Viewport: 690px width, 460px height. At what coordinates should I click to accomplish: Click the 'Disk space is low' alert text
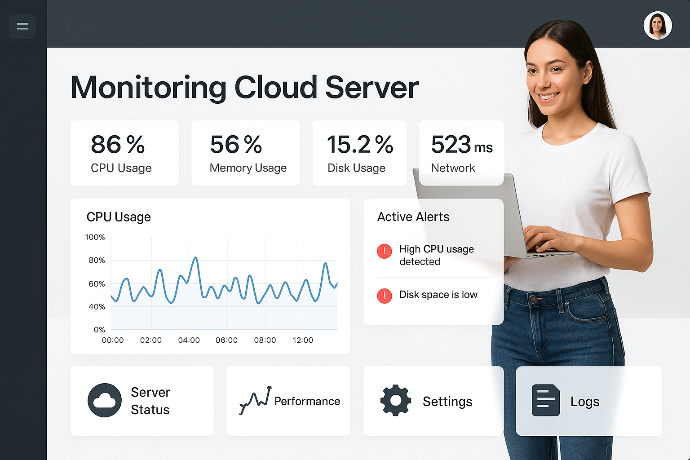[438, 295]
